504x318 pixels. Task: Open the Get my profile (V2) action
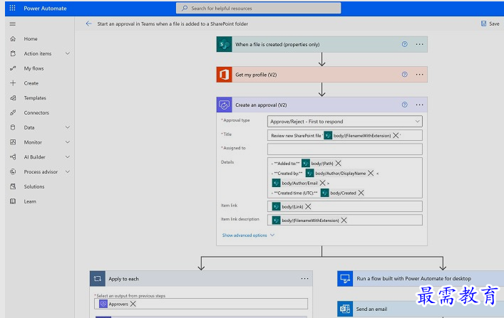pyautogui.click(x=322, y=75)
